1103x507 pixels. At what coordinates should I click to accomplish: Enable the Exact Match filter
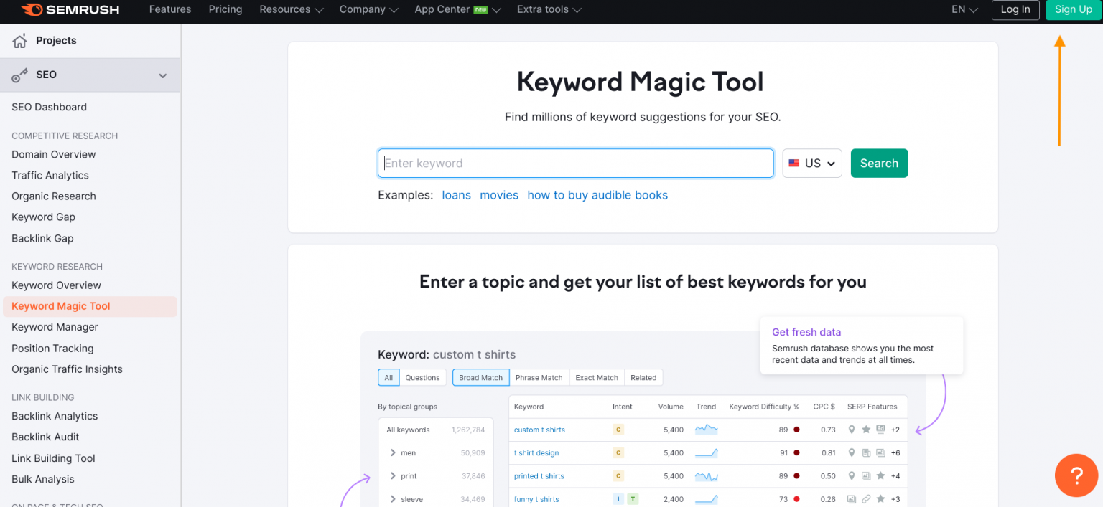(596, 377)
